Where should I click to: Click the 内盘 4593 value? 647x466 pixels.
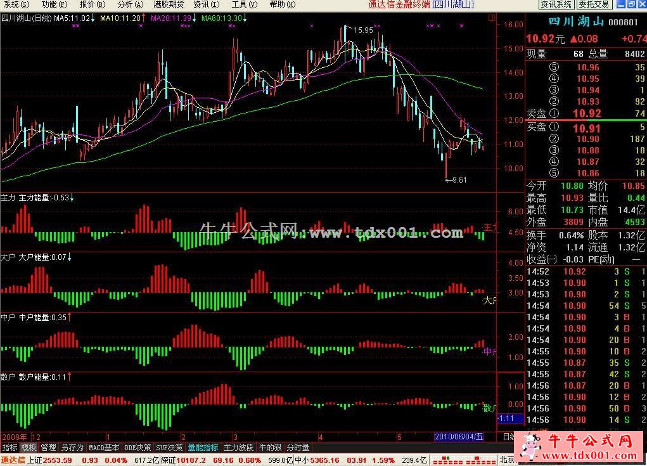point(634,222)
